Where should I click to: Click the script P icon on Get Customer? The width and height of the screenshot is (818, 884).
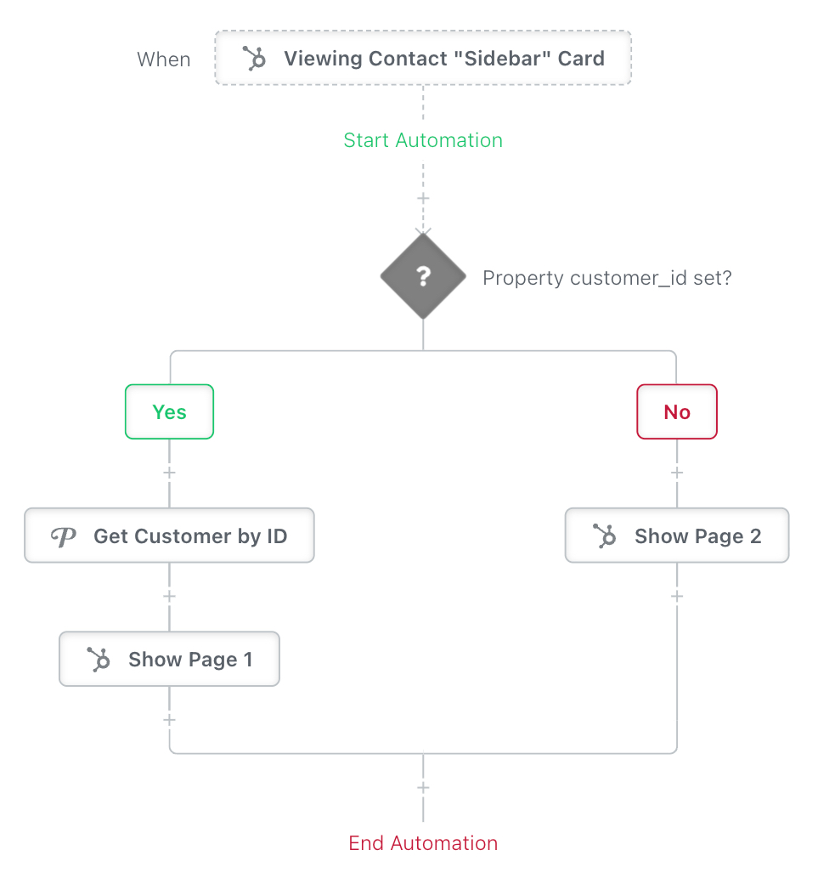pos(63,536)
